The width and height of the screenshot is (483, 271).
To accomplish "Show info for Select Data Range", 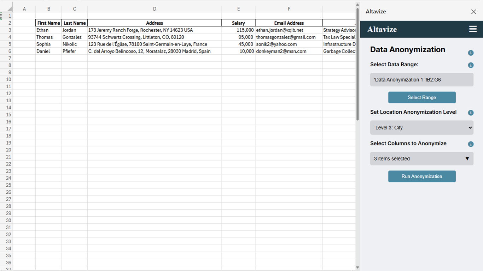I will tap(471, 65).
